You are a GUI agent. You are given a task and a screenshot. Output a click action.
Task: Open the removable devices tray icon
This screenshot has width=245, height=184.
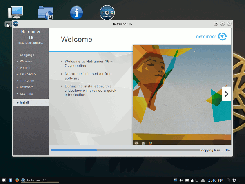[192, 180]
